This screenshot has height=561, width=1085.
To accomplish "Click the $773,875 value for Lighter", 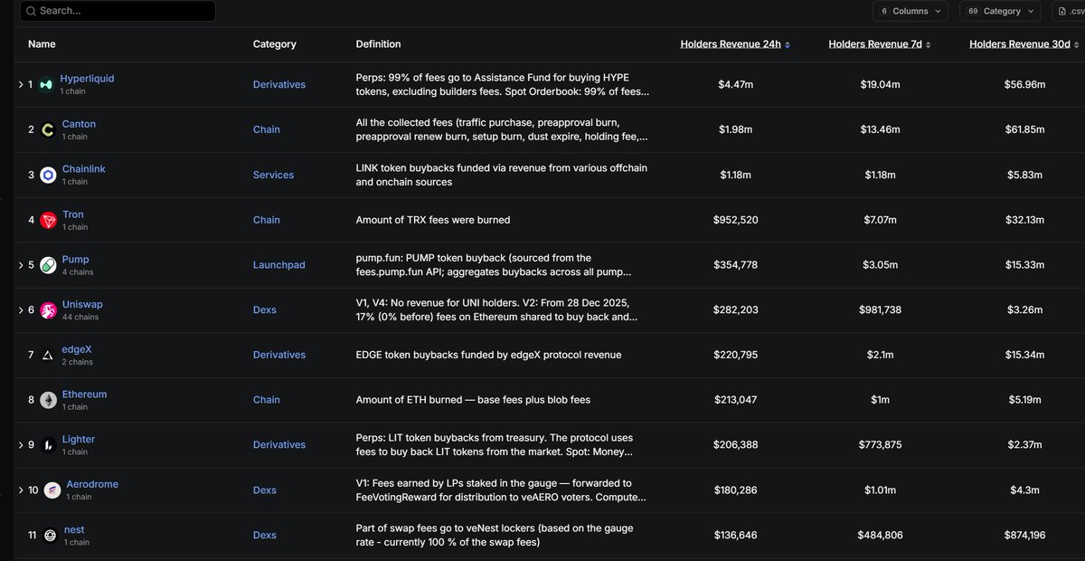I will pyautogui.click(x=881, y=444).
